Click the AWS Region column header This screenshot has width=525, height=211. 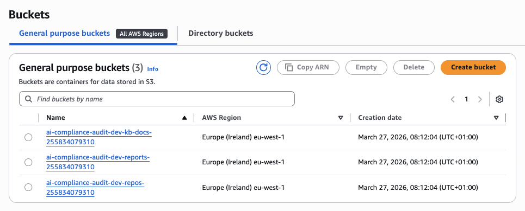(221, 118)
